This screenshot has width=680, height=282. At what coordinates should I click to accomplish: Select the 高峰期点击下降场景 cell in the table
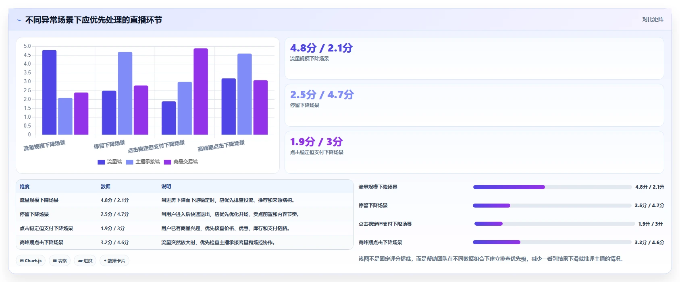[x=42, y=243]
